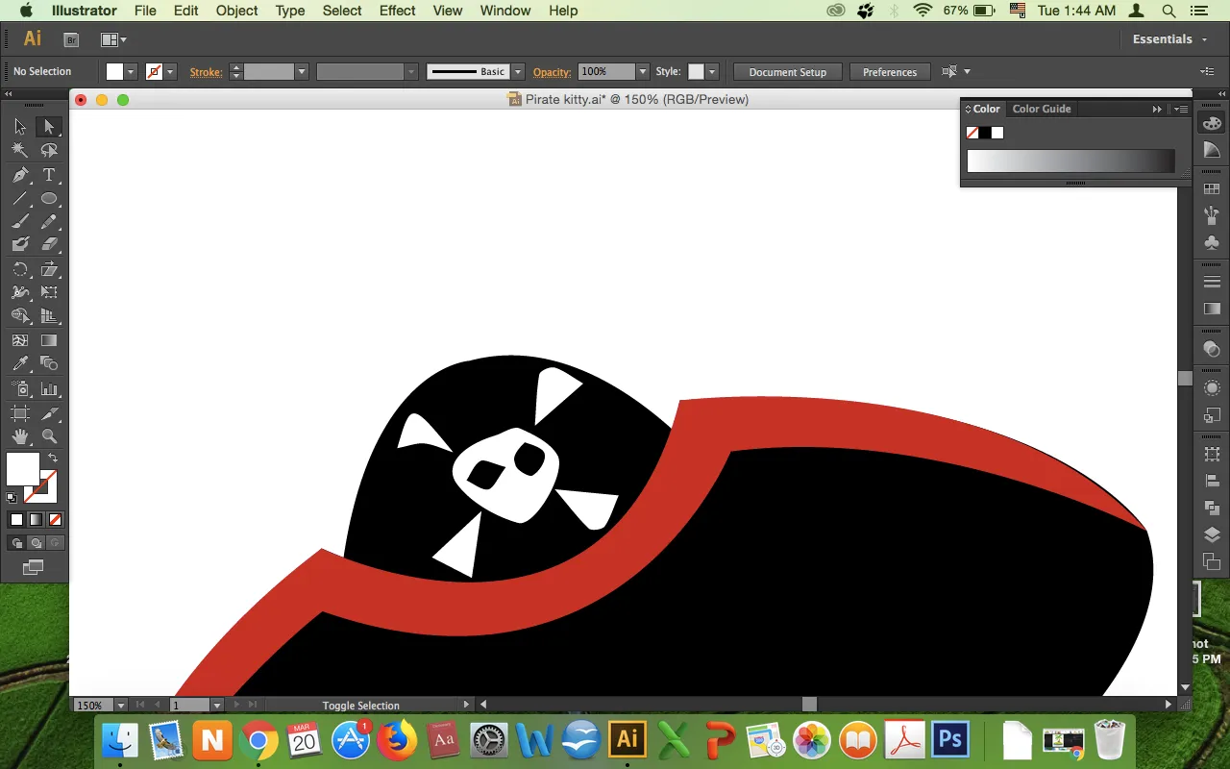The height and width of the screenshot is (769, 1230).
Task: Click the Document Setup button
Action: pos(788,72)
